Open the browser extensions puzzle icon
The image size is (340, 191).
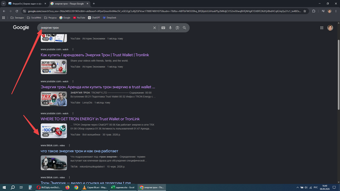click(x=313, y=11)
